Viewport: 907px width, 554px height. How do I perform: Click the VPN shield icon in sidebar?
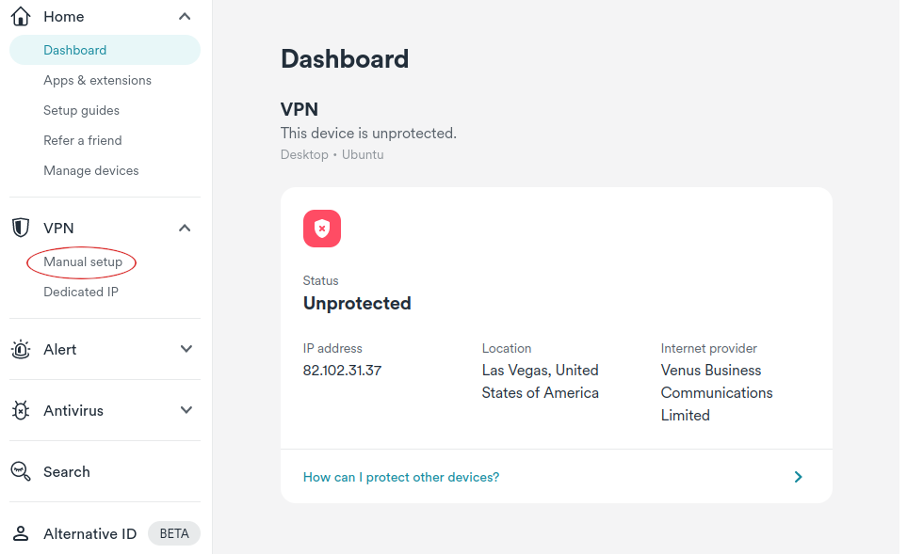pyautogui.click(x=20, y=228)
